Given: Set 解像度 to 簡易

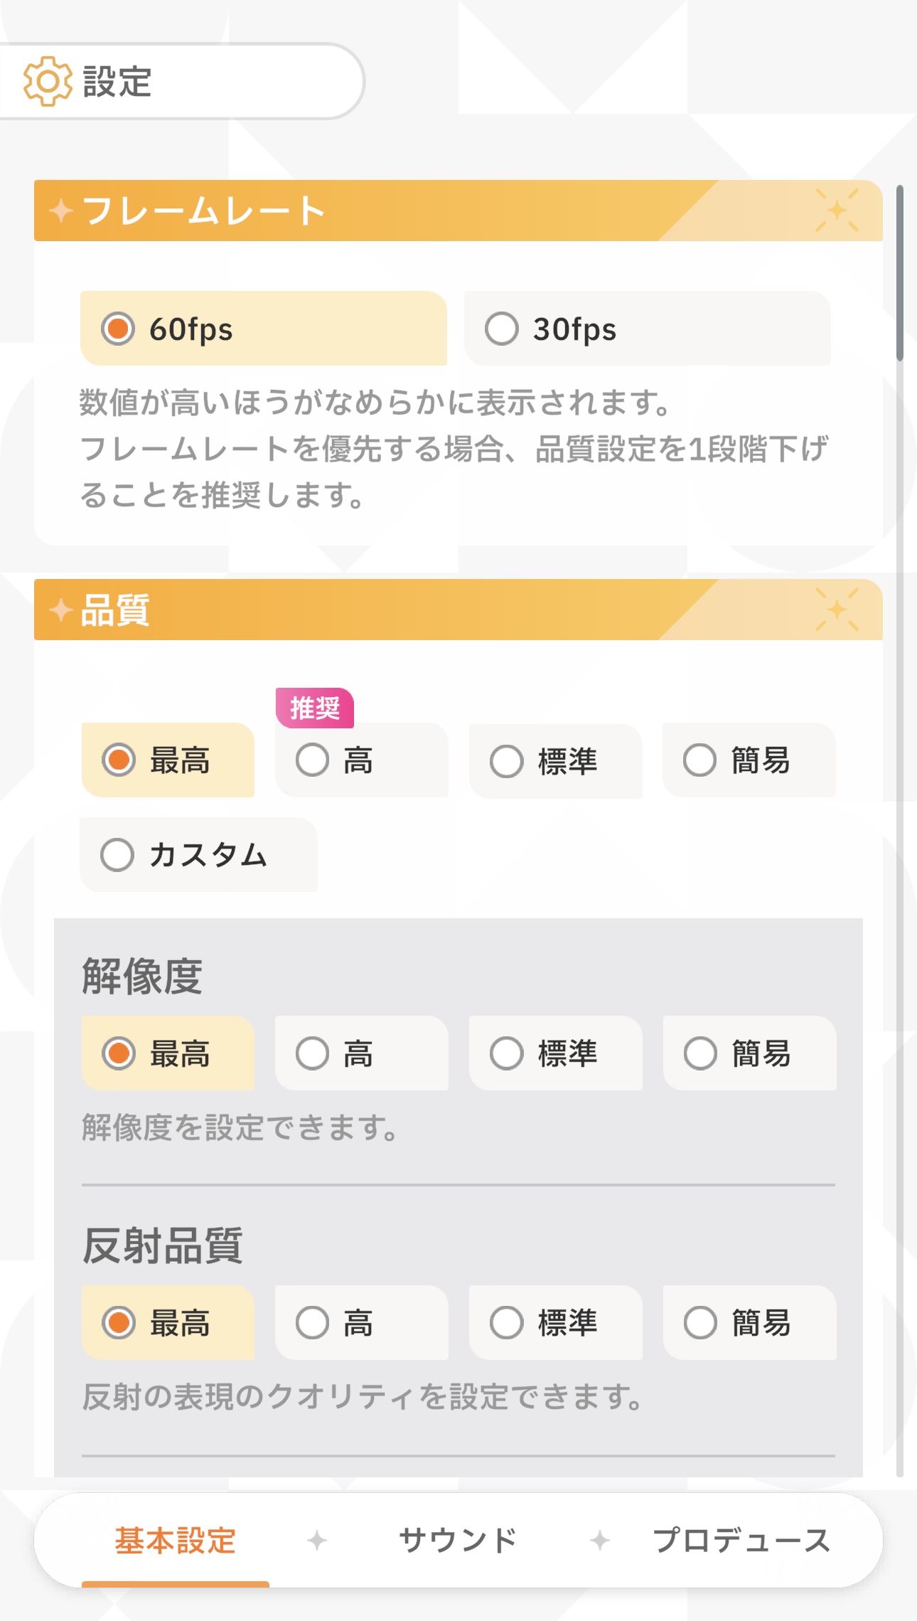Looking at the screenshot, I should tap(749, 1053).
